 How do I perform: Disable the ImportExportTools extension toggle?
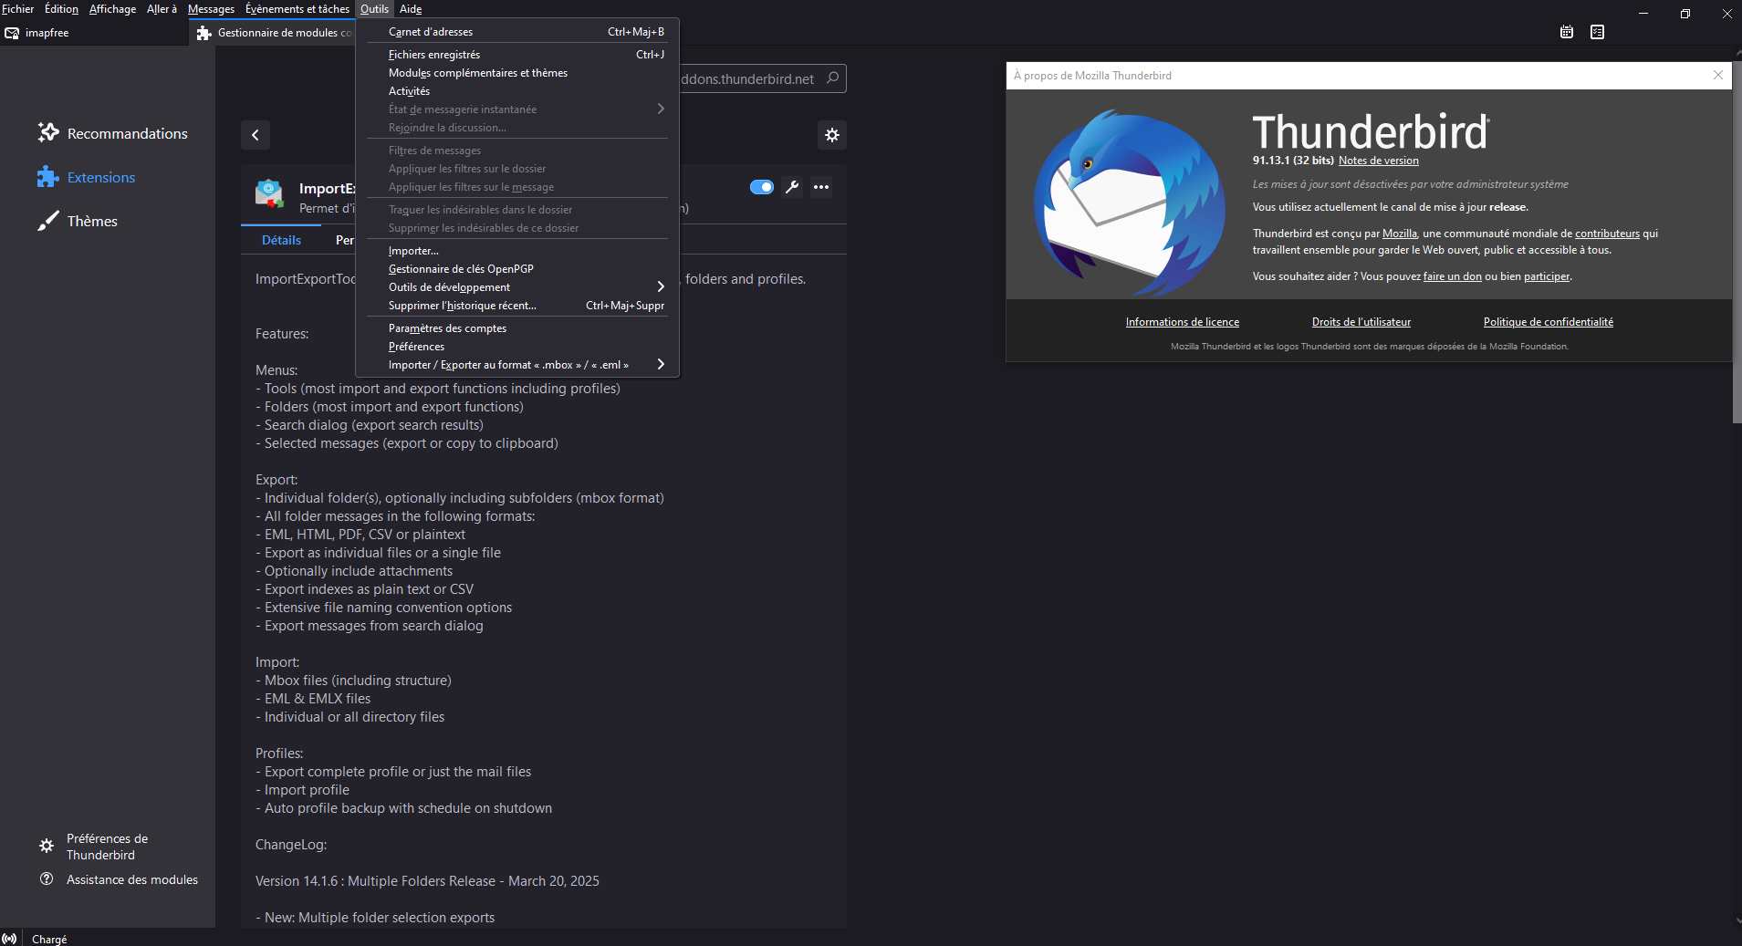[x=761, y=187]
